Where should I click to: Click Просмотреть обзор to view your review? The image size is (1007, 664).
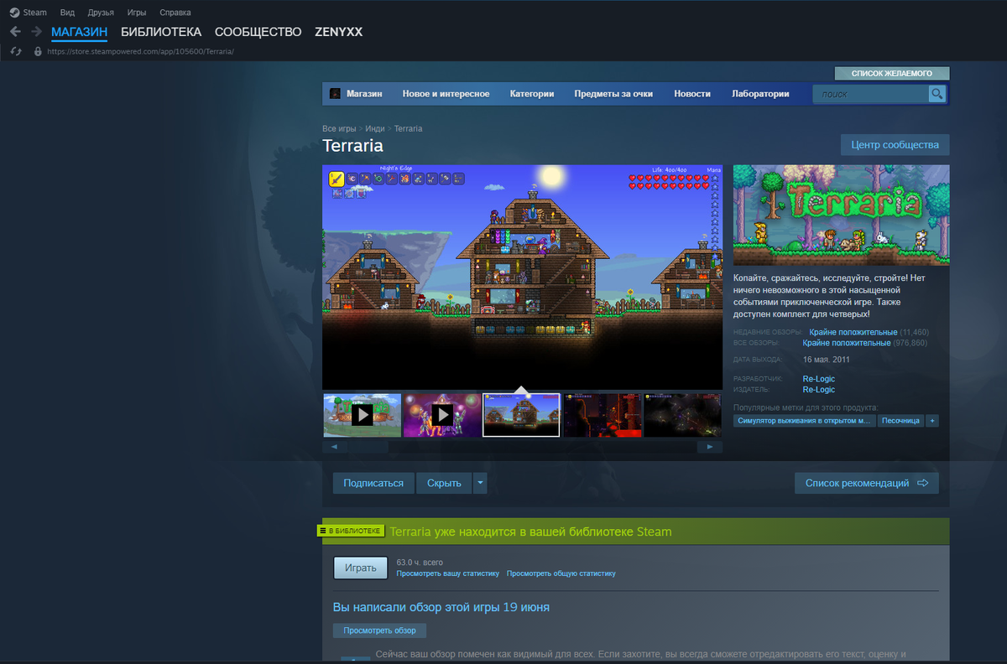[379, 630]
